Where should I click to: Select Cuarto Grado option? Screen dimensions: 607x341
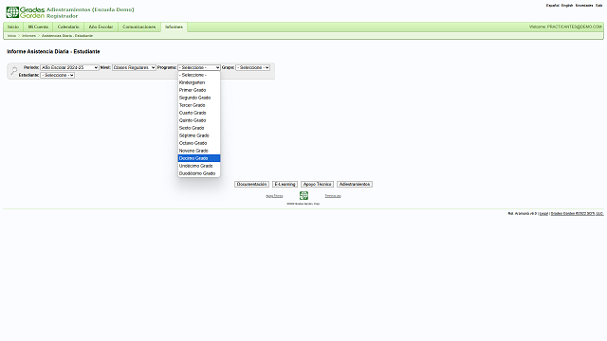199,113
